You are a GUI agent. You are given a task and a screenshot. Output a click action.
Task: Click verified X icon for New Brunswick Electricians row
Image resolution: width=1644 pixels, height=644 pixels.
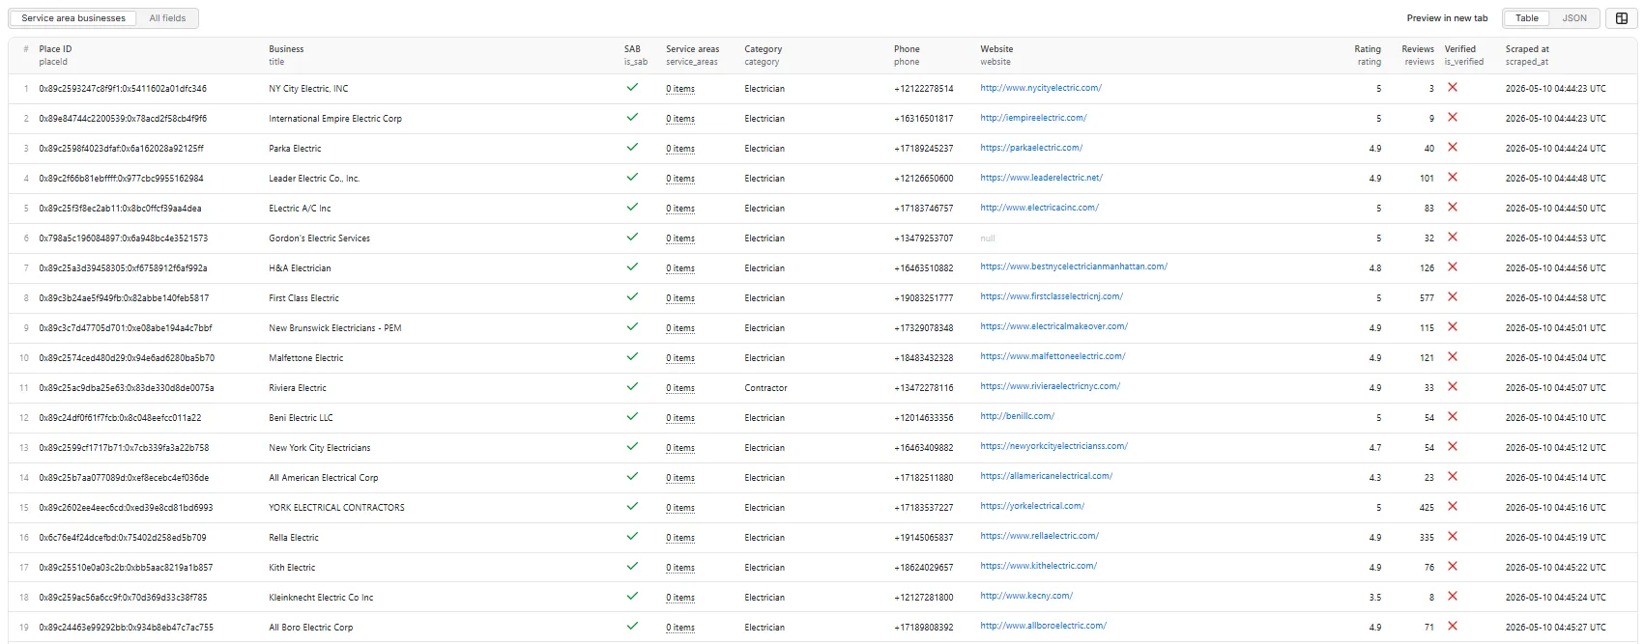pos(1452,326)
